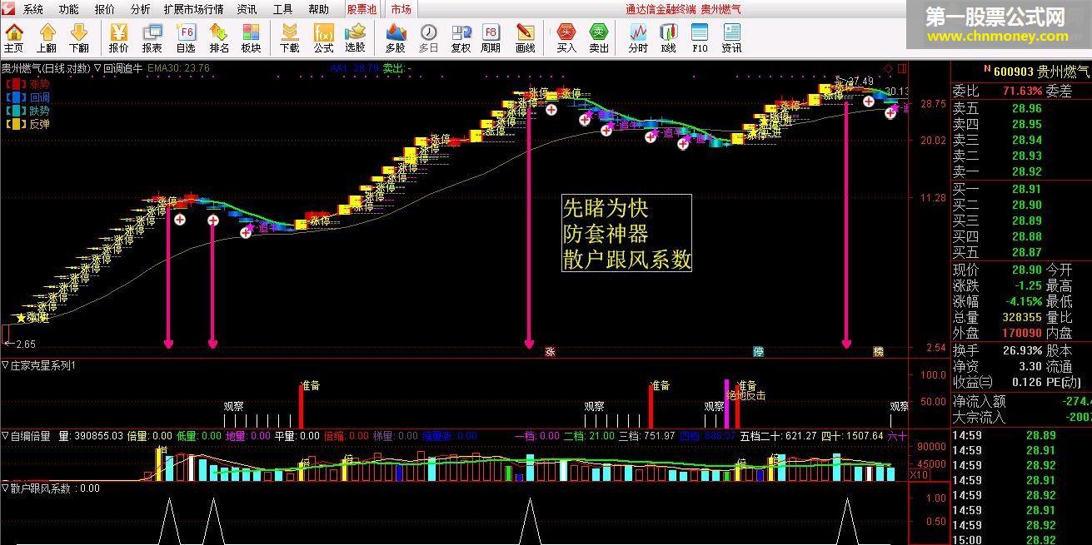This screenshot has width=1092, height=545.
Task: Click the 15:00 28.92 trade tick row
Action: (1021, 540)
